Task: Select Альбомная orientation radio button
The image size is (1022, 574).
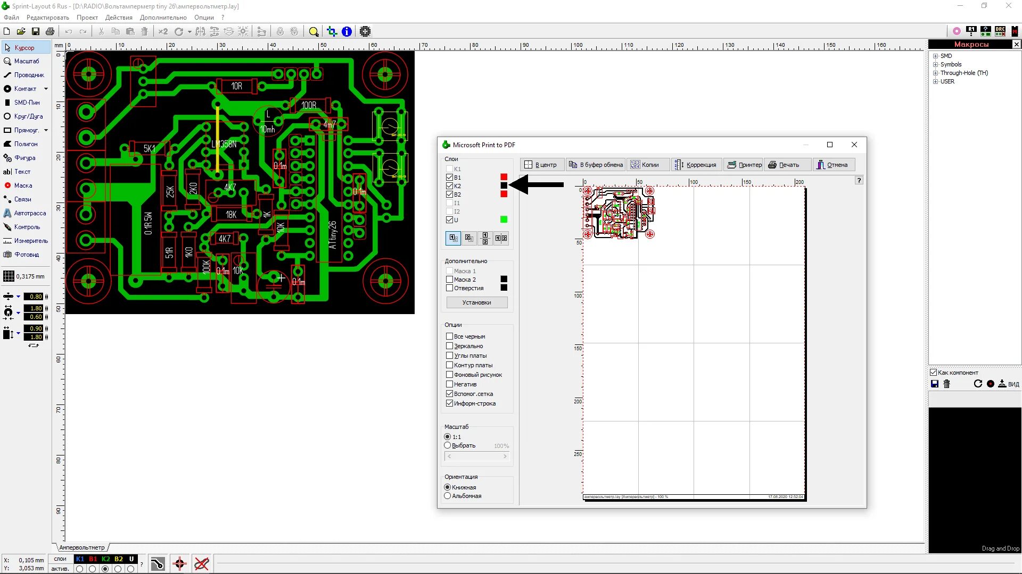Action: [x=447, y=496]
